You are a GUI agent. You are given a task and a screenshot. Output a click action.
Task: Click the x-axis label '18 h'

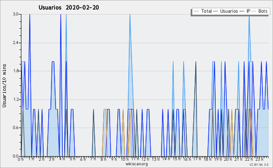coord(207,159)
